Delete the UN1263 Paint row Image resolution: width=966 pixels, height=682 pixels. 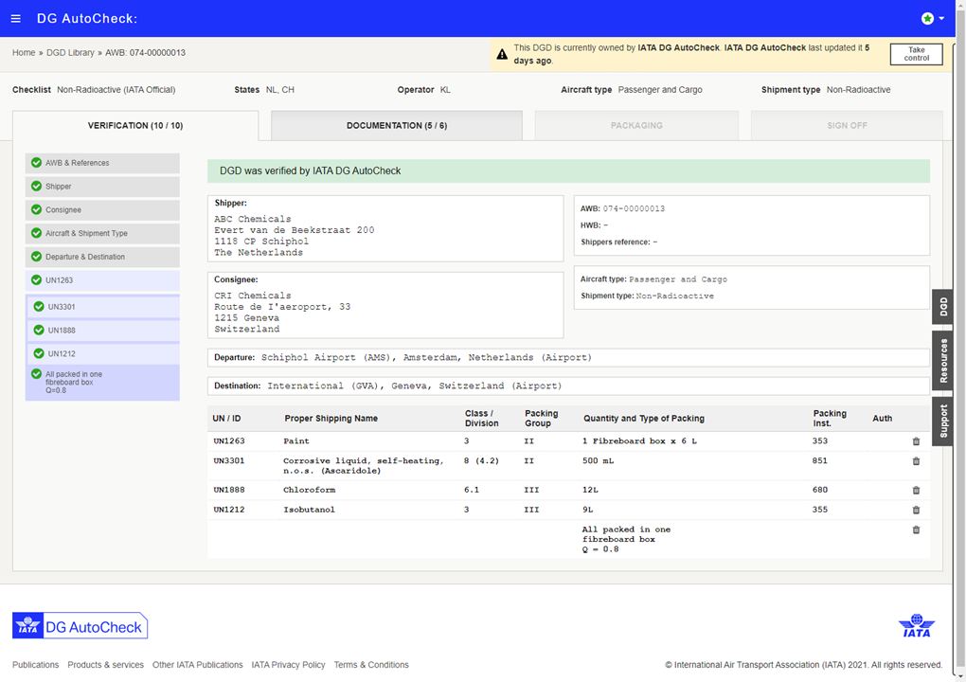click(x=916, y=441)
